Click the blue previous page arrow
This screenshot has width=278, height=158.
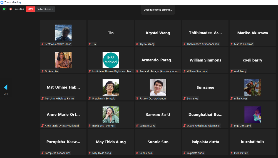6,87
